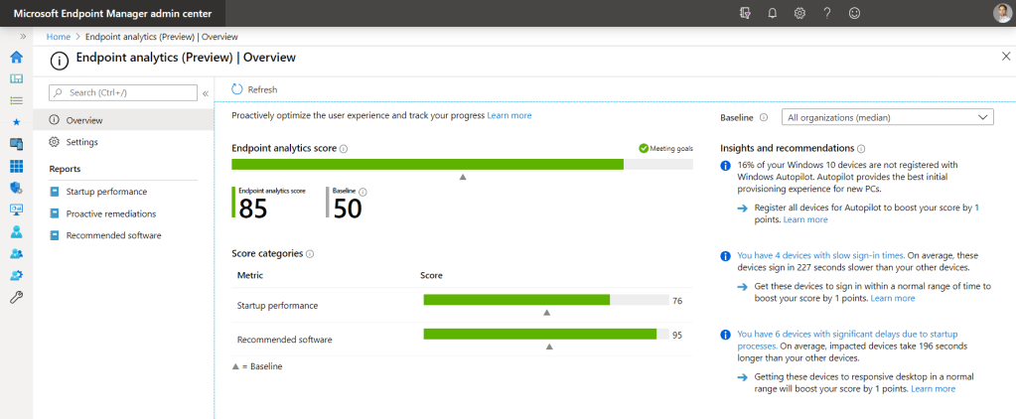Image resolution: width=1016 pixels, height=419 pixels.
Task: Click the Home icon in left rail
Action: coord(16,57)
